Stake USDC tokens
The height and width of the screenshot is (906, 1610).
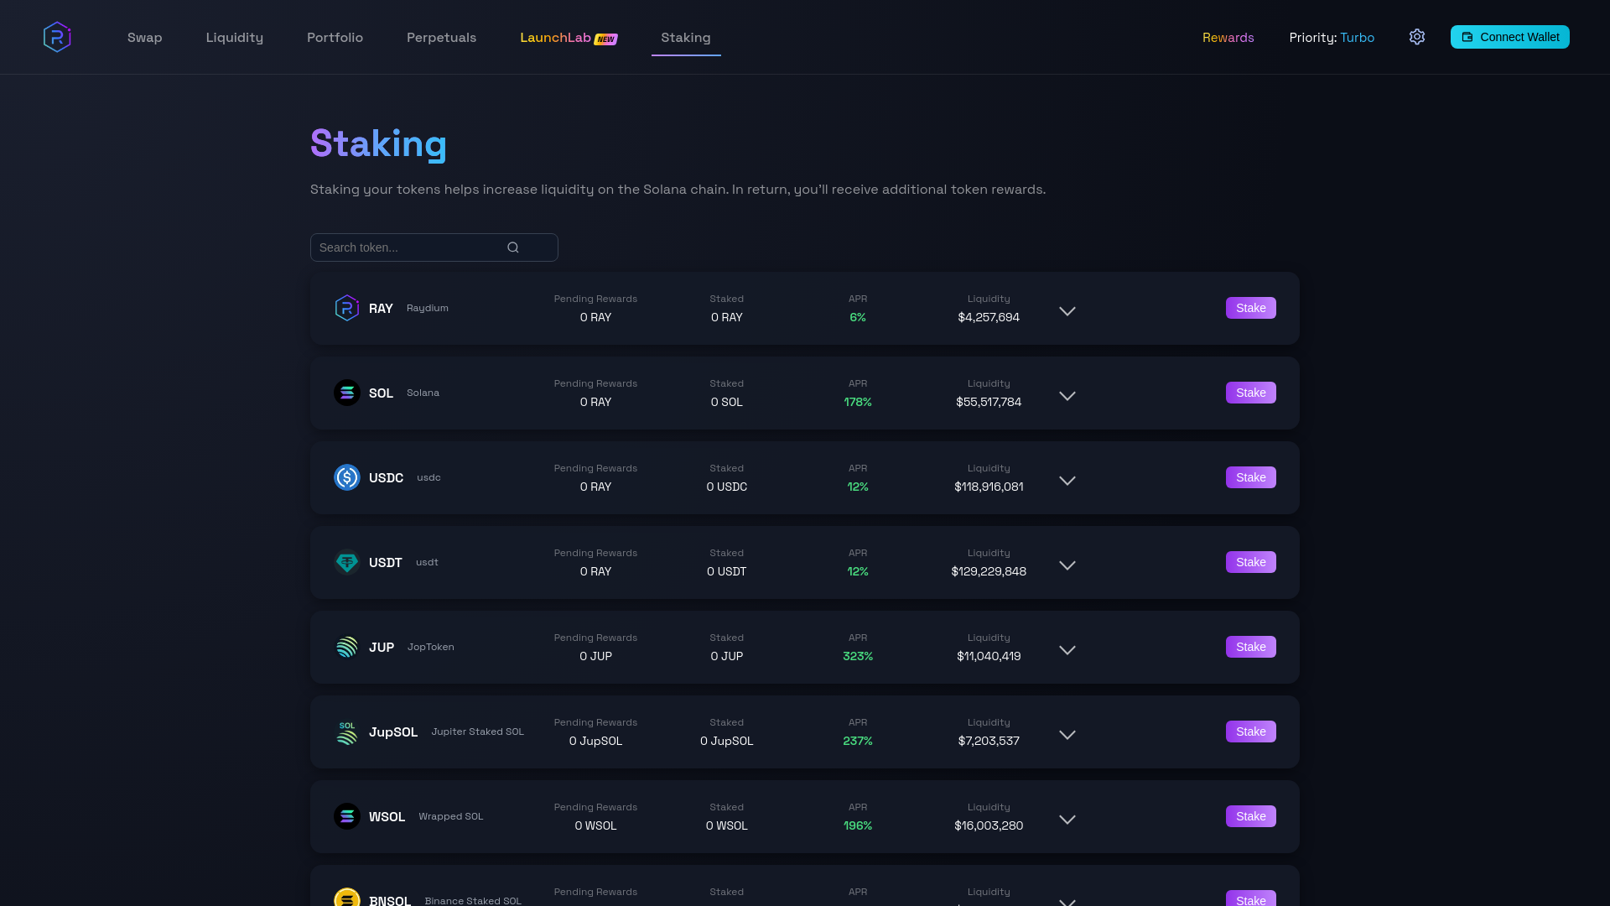click(1250, 477)
